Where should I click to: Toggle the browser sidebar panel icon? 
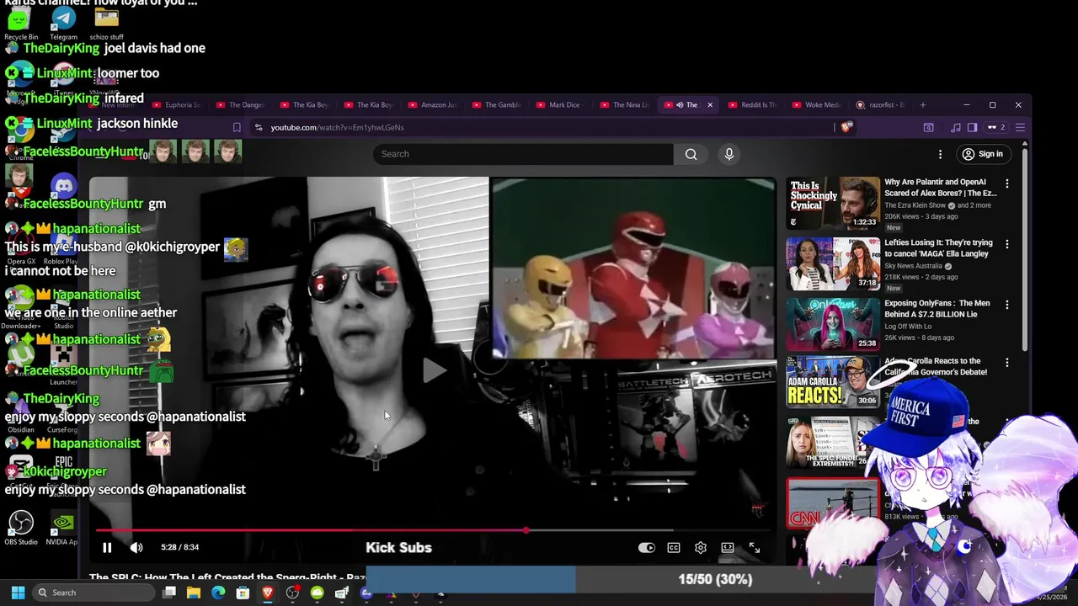[x=972, y=127]
